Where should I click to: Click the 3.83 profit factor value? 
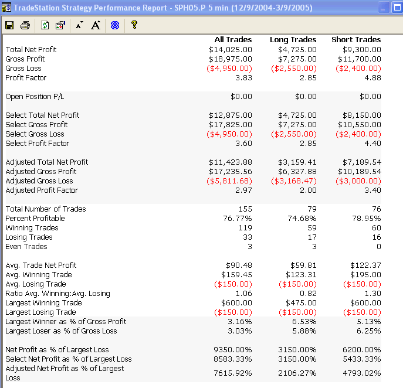[x=243, y=78]
